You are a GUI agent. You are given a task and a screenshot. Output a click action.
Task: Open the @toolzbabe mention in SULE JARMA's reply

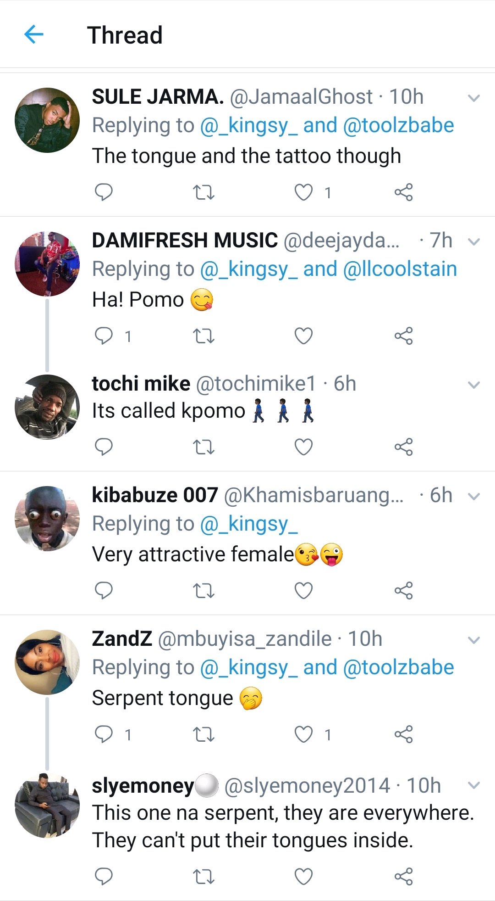point(398,125)
